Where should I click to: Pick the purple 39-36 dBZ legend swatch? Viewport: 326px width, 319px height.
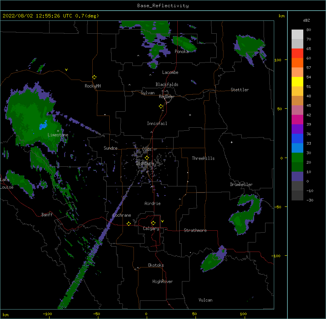click(297, 129)
